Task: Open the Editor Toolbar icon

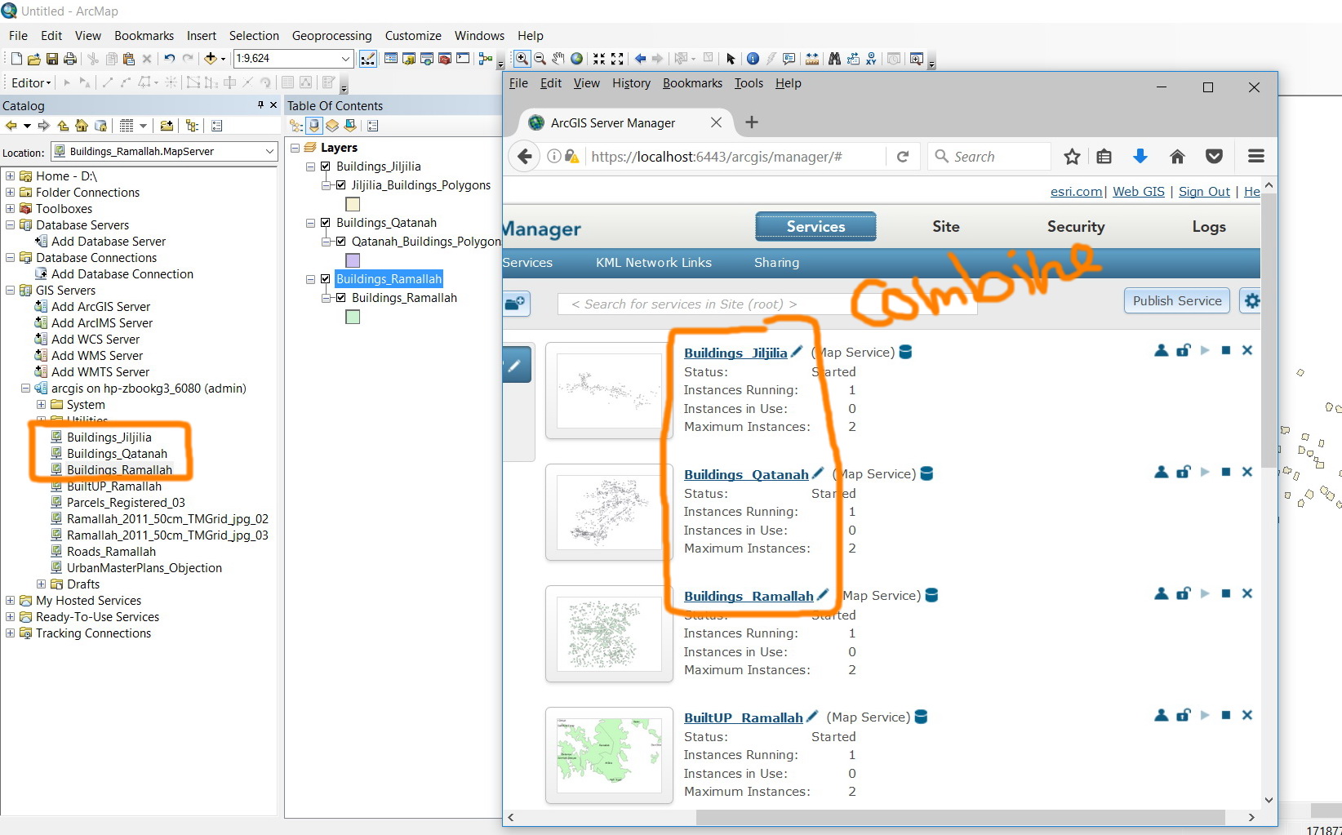Action: coord(368,59)
